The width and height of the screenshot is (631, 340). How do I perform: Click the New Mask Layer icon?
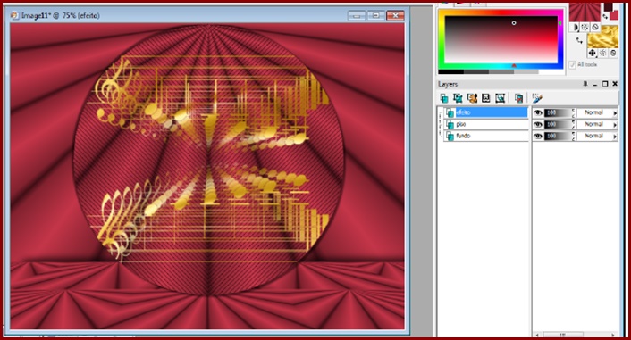[x=485, y=97]
